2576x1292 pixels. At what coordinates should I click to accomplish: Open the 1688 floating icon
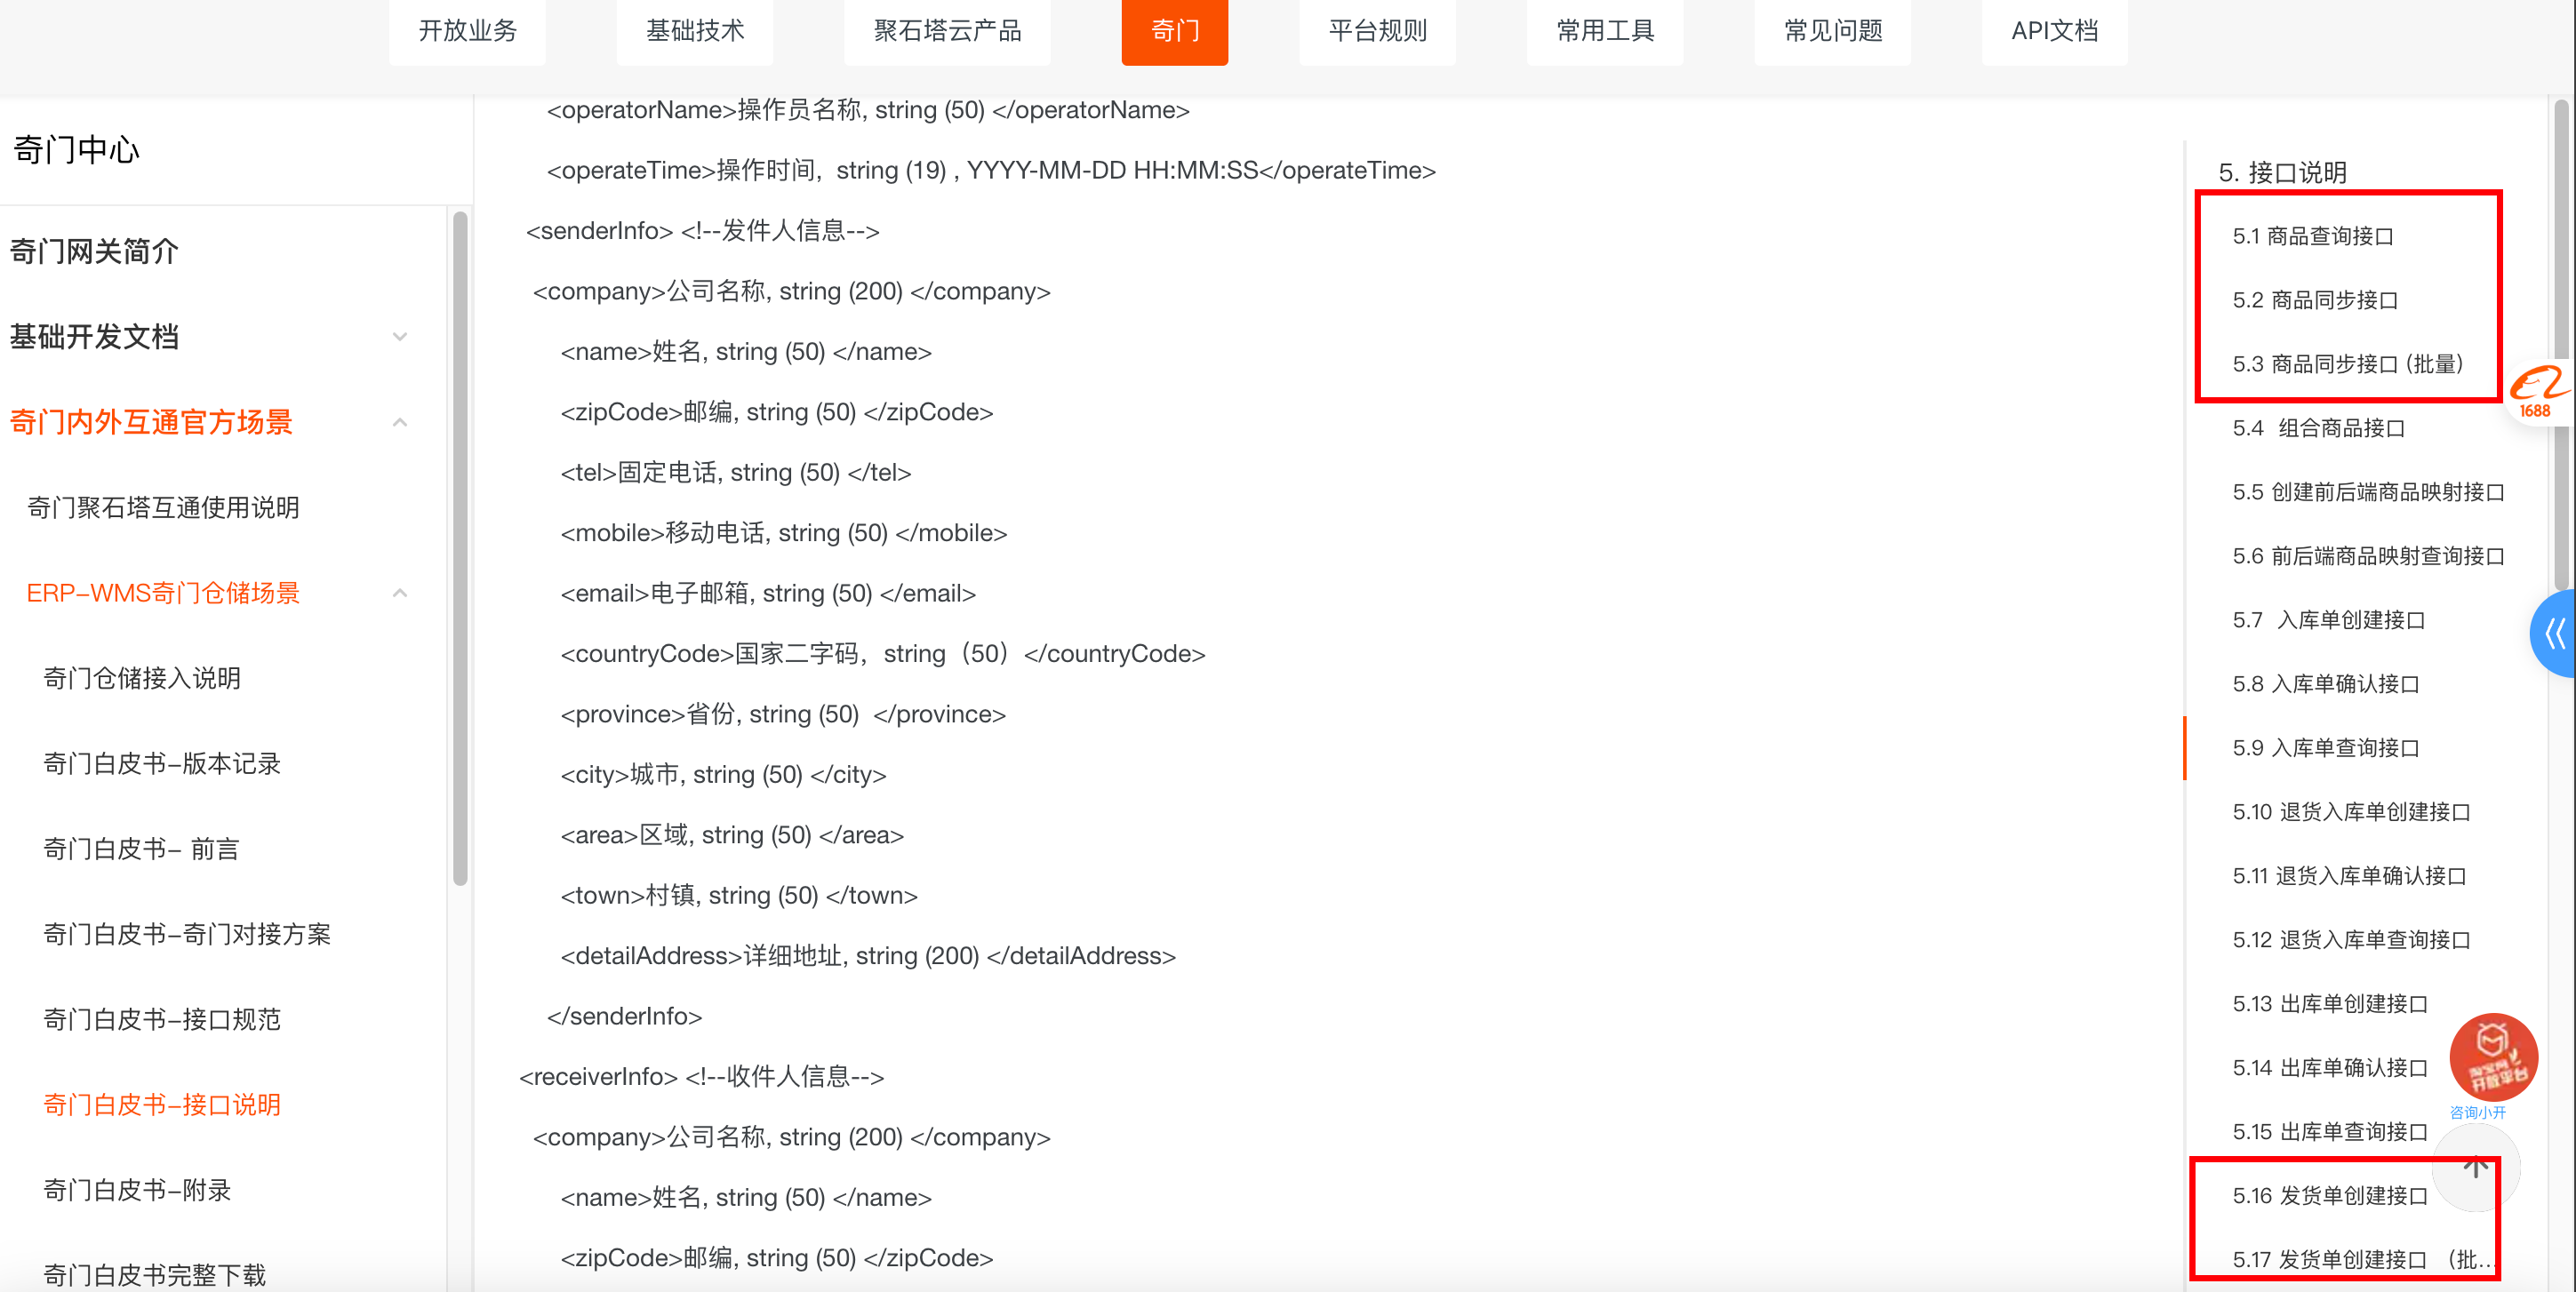[x=2539, y=392]
